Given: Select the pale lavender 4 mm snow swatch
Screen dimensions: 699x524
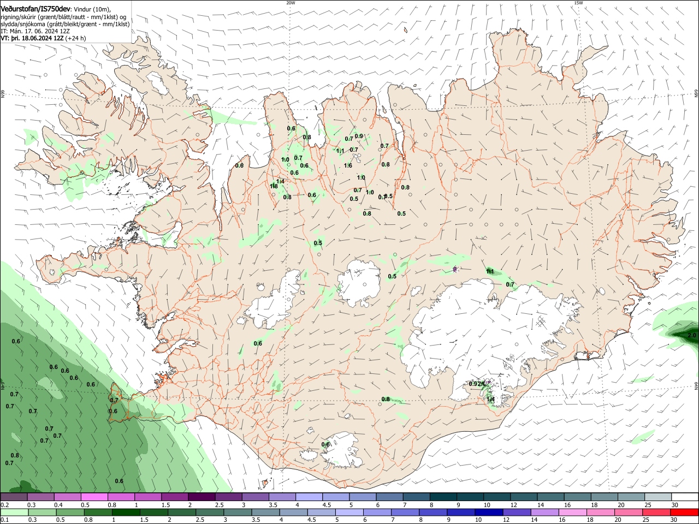Looking at the screenshot, I should (309, 497).
